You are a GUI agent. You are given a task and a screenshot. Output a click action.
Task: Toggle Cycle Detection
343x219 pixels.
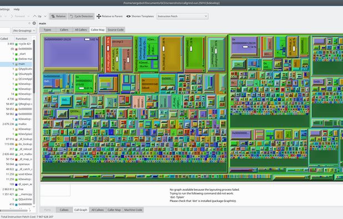pyautogui.click(x=81, y=16)
